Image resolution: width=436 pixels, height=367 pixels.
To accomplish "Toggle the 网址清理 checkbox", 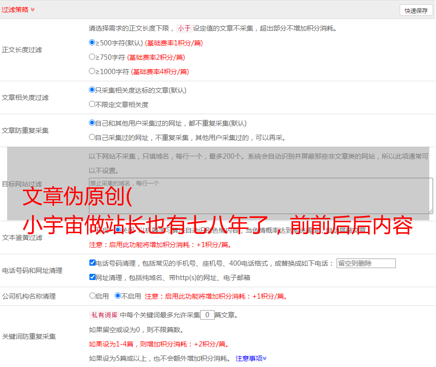I will (92, 277).
